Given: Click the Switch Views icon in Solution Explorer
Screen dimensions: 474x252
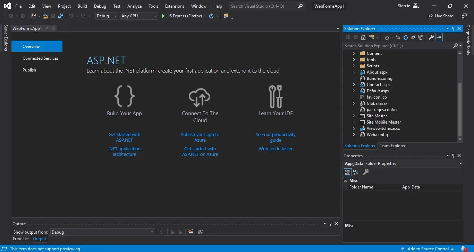Looking at the screenshot, I should [371, 37].
